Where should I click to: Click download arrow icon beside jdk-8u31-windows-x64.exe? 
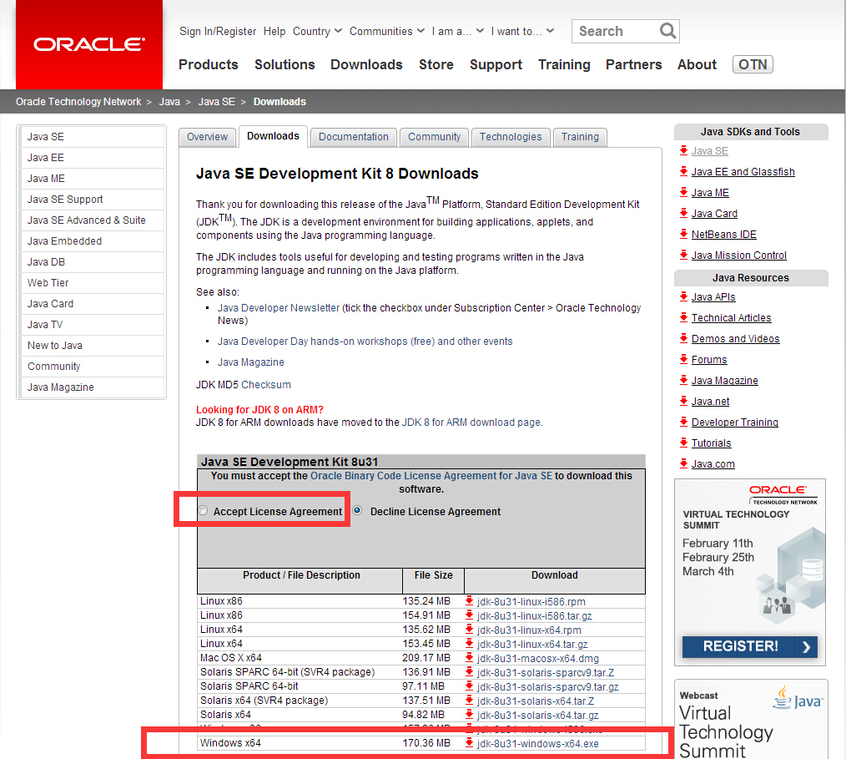(469, 743)
